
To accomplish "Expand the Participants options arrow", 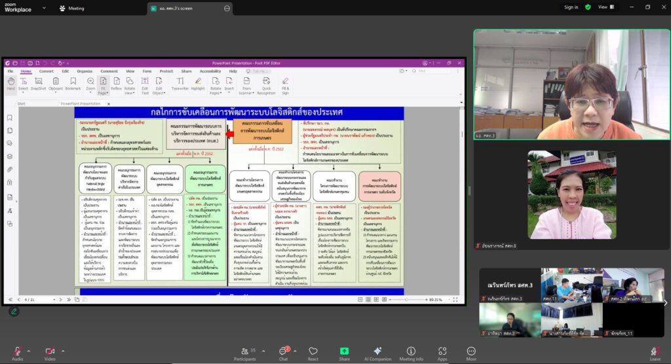I will [x=263, y=351].
